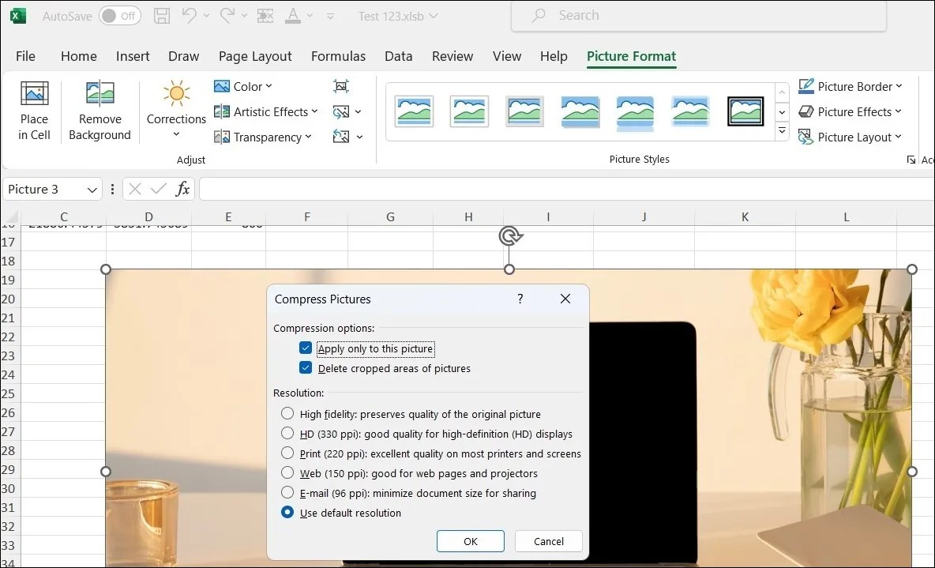Open Picture Border options
The width and height of the screenshot is (935, 568).
[x=851, y=86]
